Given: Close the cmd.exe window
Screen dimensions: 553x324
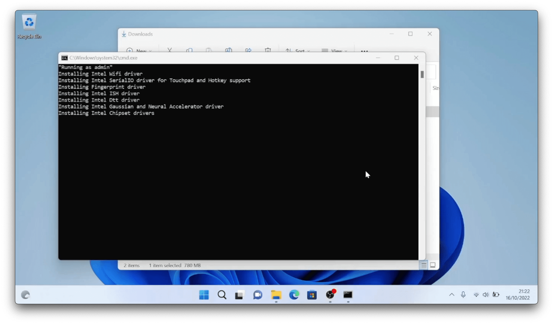Looking at the screenshot, I should [x=416, y=58].
